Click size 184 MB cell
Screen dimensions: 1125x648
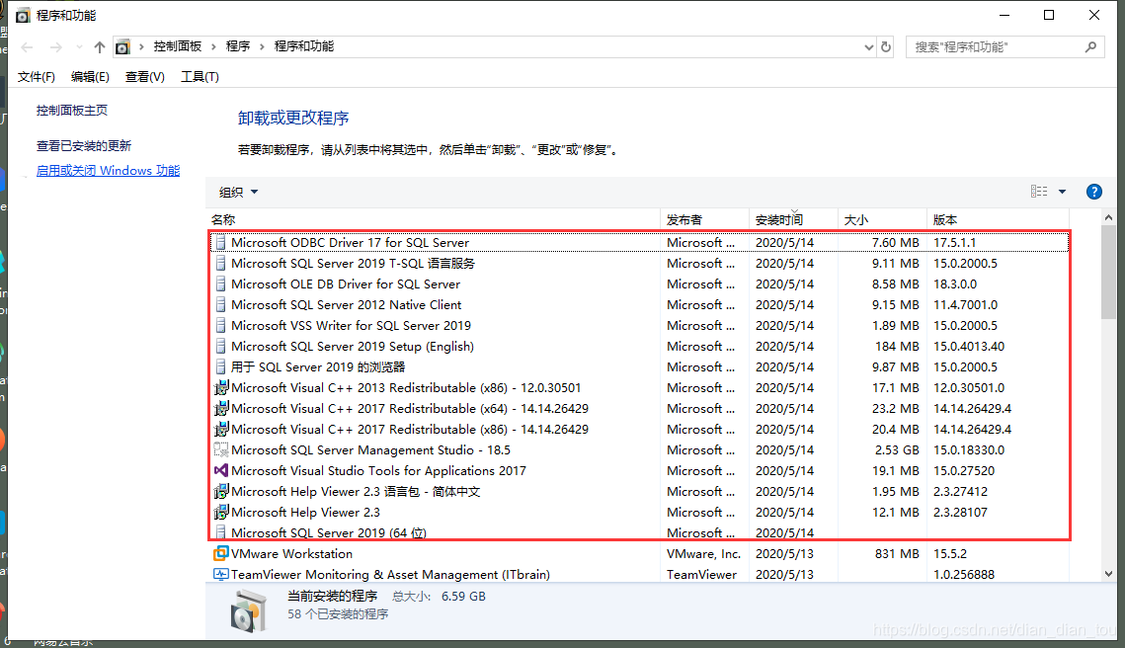click(x=897, y=347)
